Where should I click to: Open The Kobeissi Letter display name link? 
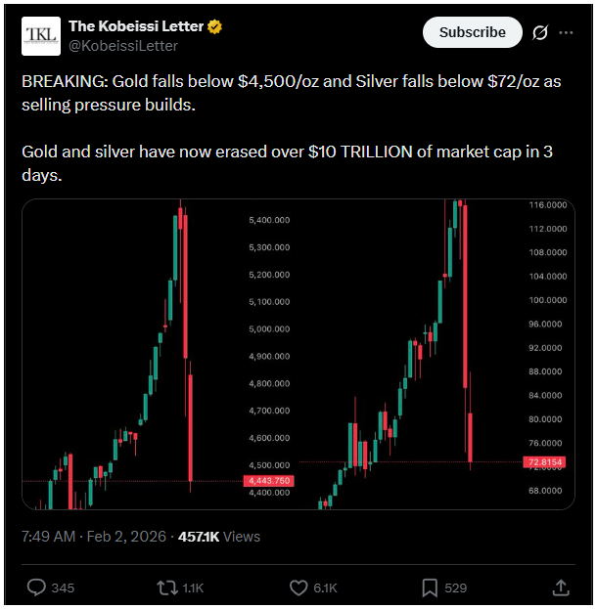tap(136, 26)
